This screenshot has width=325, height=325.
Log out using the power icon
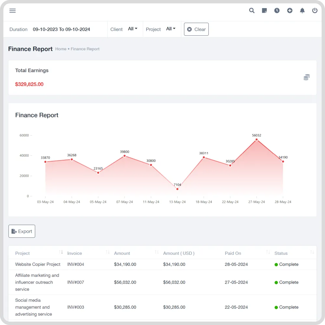tap(315, 10)
